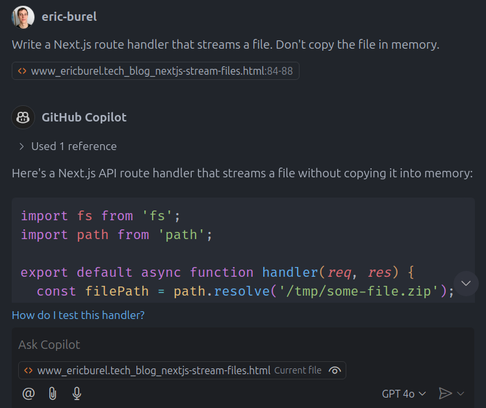Open the attached html file reference chip, lines 84-88
Image resolution: width=486 pixels, height=408 pixels.
tap(155, 71)
